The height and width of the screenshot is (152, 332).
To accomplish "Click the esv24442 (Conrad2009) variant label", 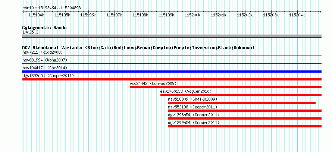I will tap(153, 83).
